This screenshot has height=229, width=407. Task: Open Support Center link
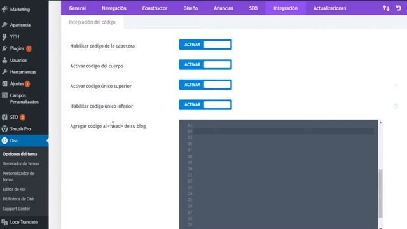pyautogui.click(x=16, y=209)
